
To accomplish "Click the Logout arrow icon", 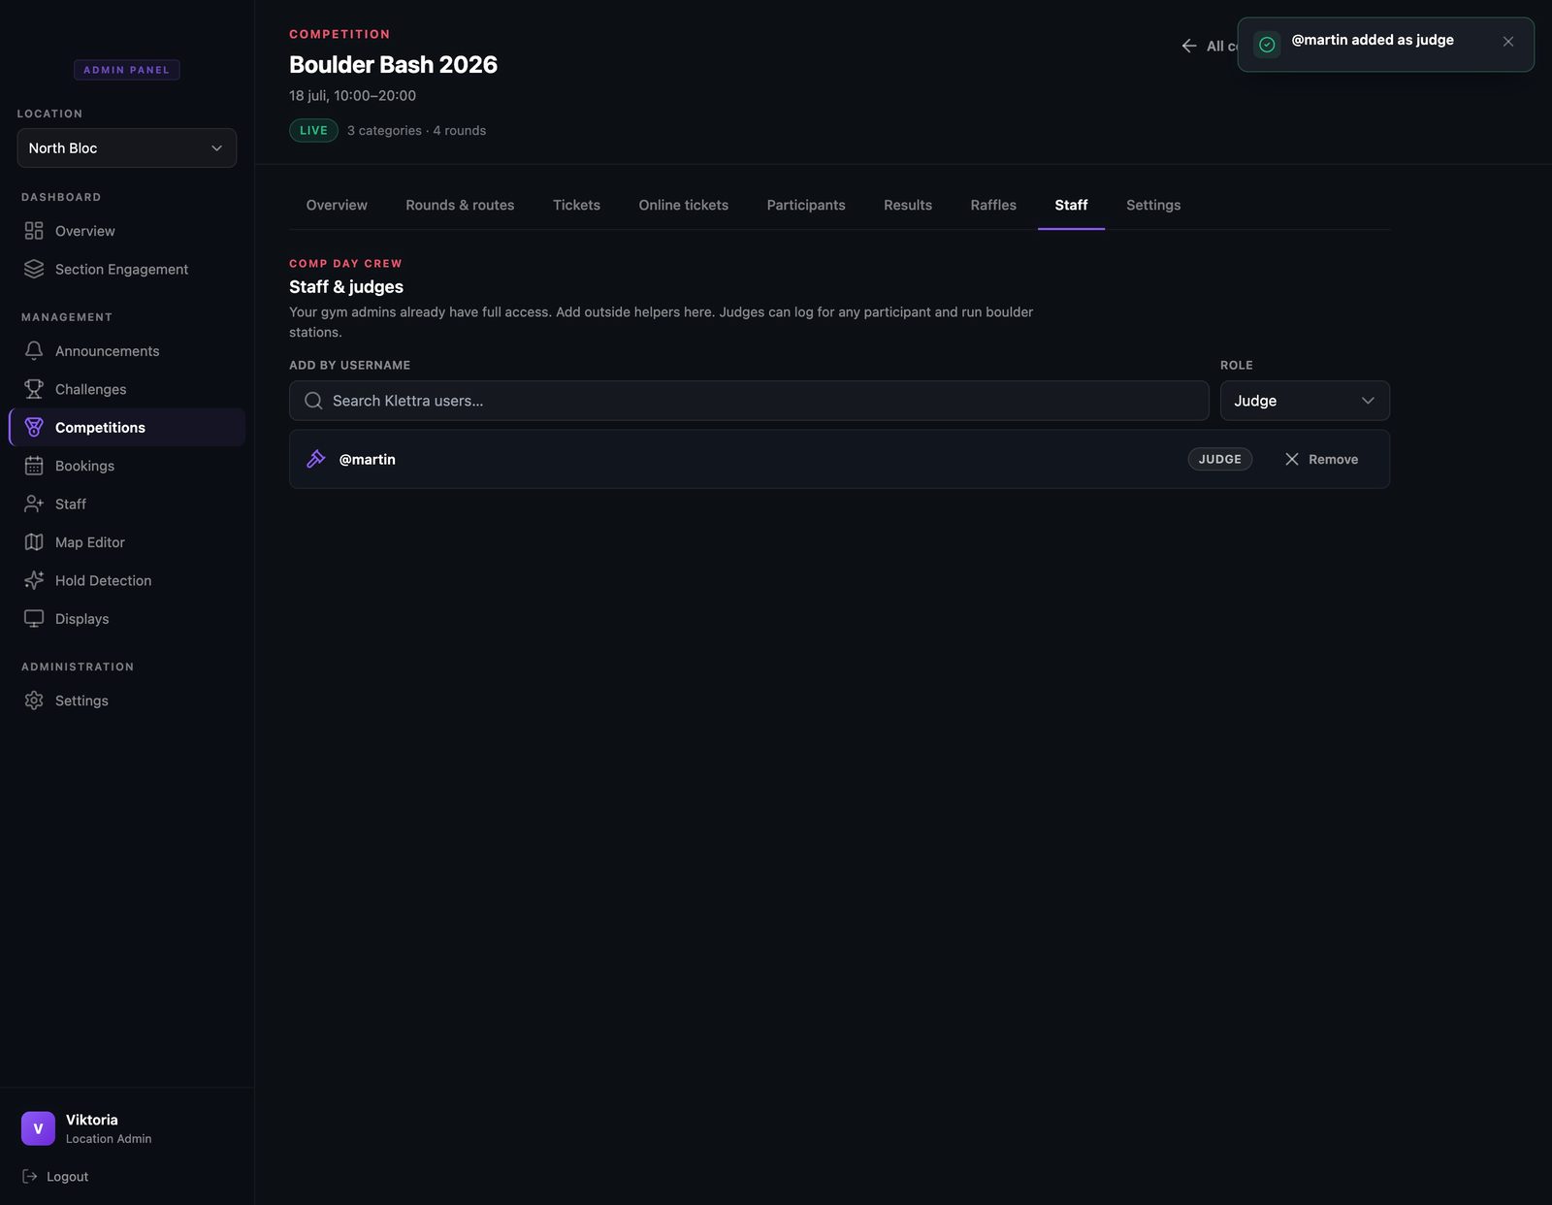I will pyautogui.click(x=30, y=1176).
